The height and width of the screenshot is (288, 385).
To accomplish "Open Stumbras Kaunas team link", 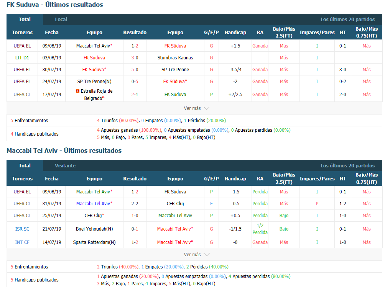I will (175, 58).
